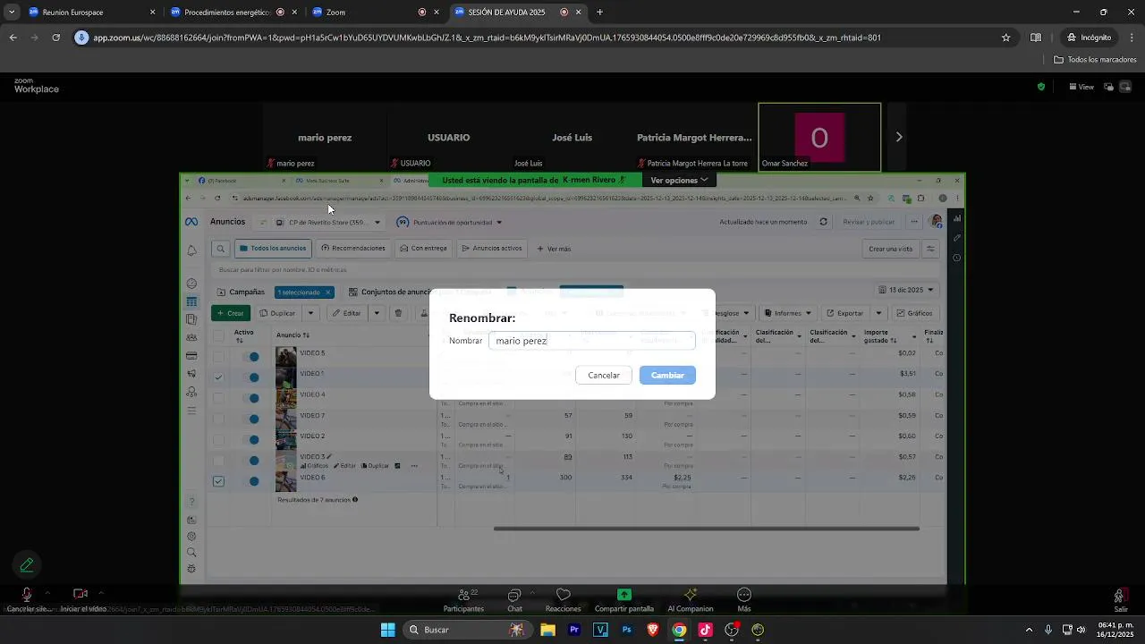Expand audio options arrow next to microphone
This screenshot has height=644, width=1145.
pyautogui.click(x=47, y=592)
